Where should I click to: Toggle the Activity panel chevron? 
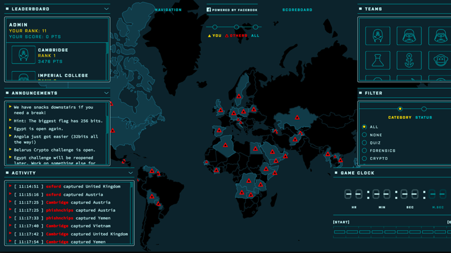(x=131, y=173)
